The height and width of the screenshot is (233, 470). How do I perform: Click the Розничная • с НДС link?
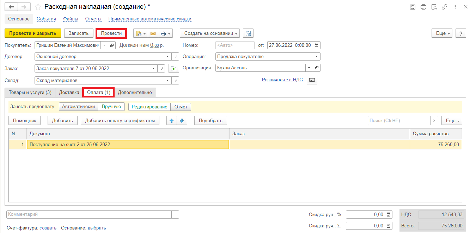[x=282, y=80]
